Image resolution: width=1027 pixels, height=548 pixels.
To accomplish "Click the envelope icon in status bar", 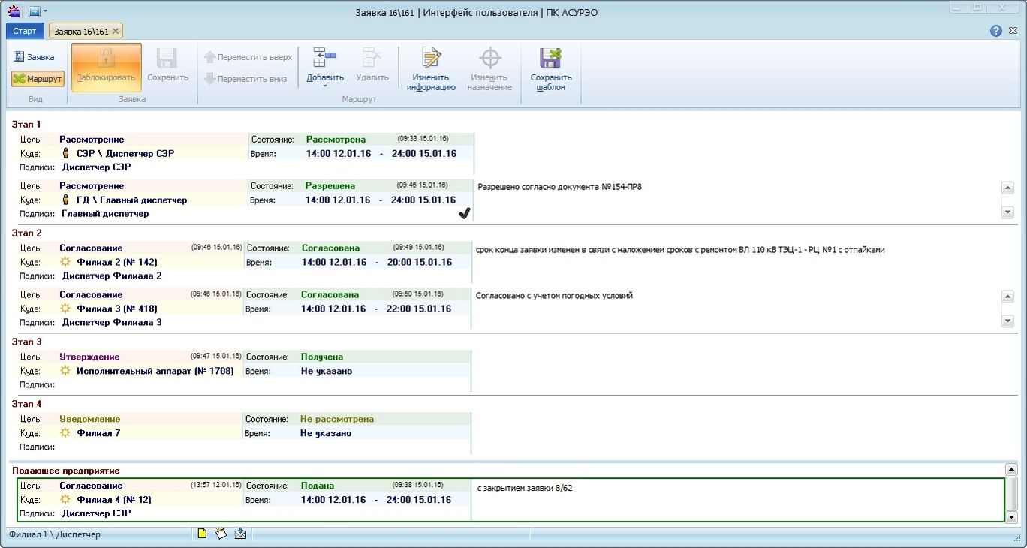I will (x=240, y=534).
